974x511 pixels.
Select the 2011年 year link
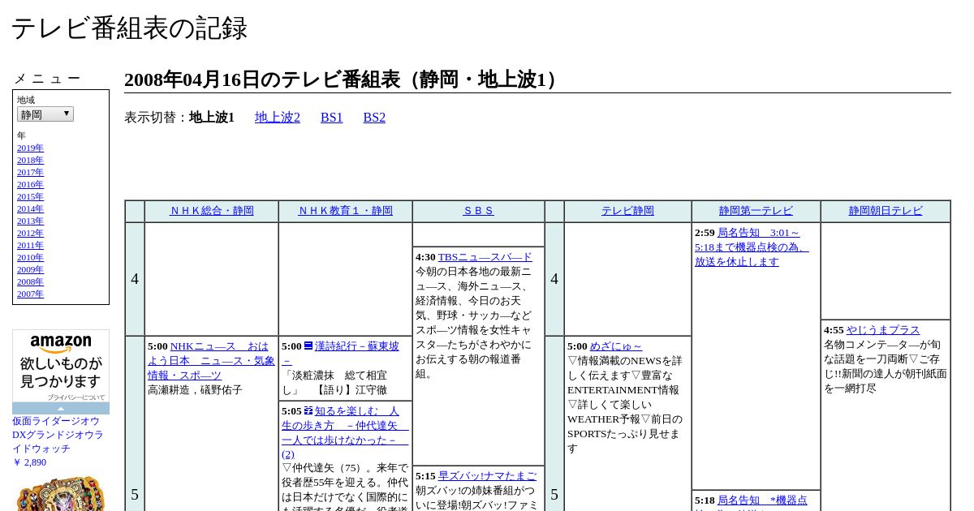tap(30, 246)
